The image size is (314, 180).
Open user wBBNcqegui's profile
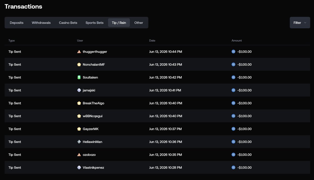click(93, 116)
